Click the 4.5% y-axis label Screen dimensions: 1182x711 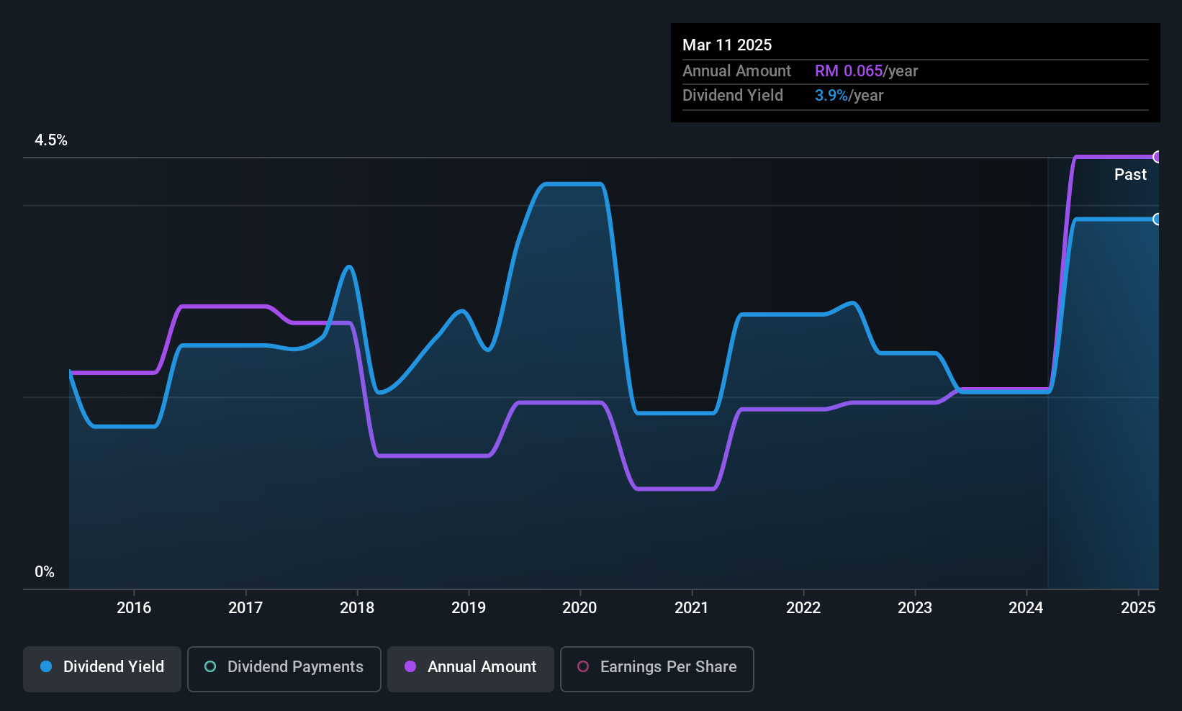coord(51,140)
